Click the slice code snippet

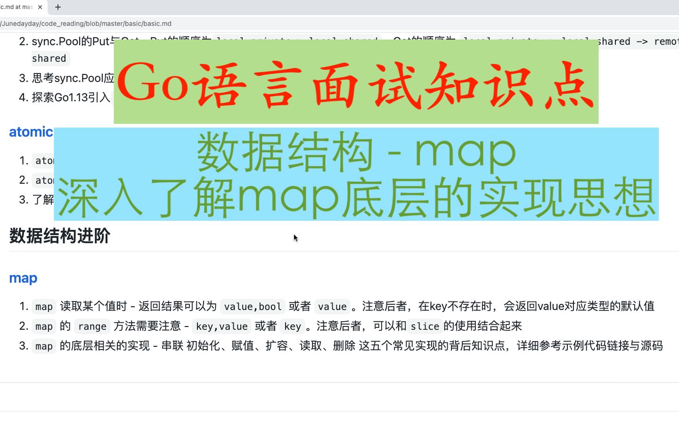(x=425, y=326)
